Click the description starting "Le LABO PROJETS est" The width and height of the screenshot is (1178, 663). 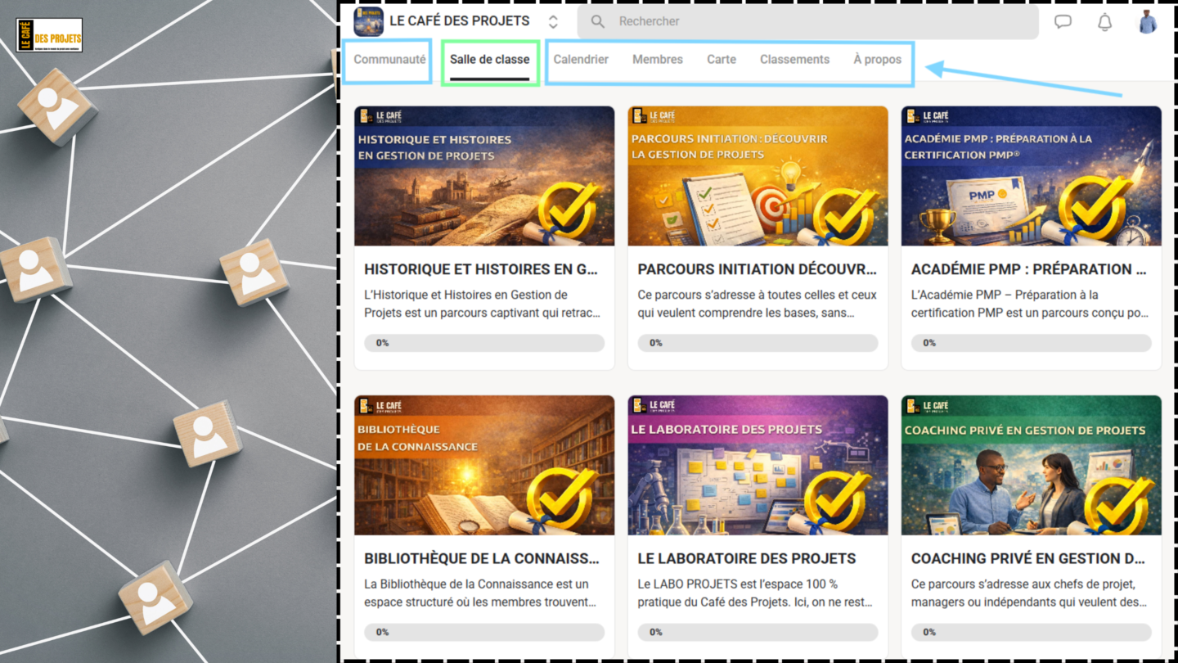tap(755, 593)
